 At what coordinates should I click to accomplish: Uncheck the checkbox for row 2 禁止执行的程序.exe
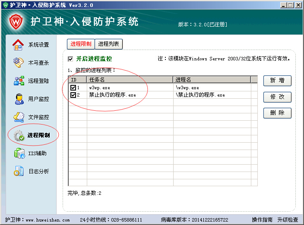tap(73, 95)
